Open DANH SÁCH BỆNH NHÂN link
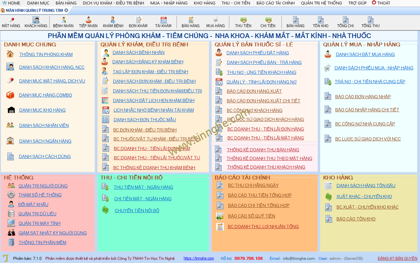Image resolution: width=420 pixels, height=263 pixels. (139, 52)
